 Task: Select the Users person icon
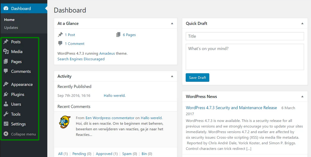point(6,104)
